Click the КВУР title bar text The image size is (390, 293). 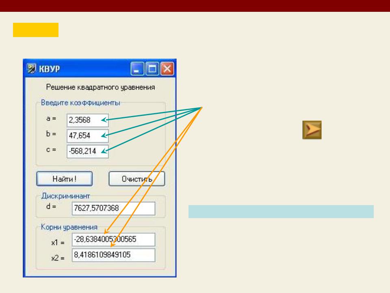tap(49, 69)
